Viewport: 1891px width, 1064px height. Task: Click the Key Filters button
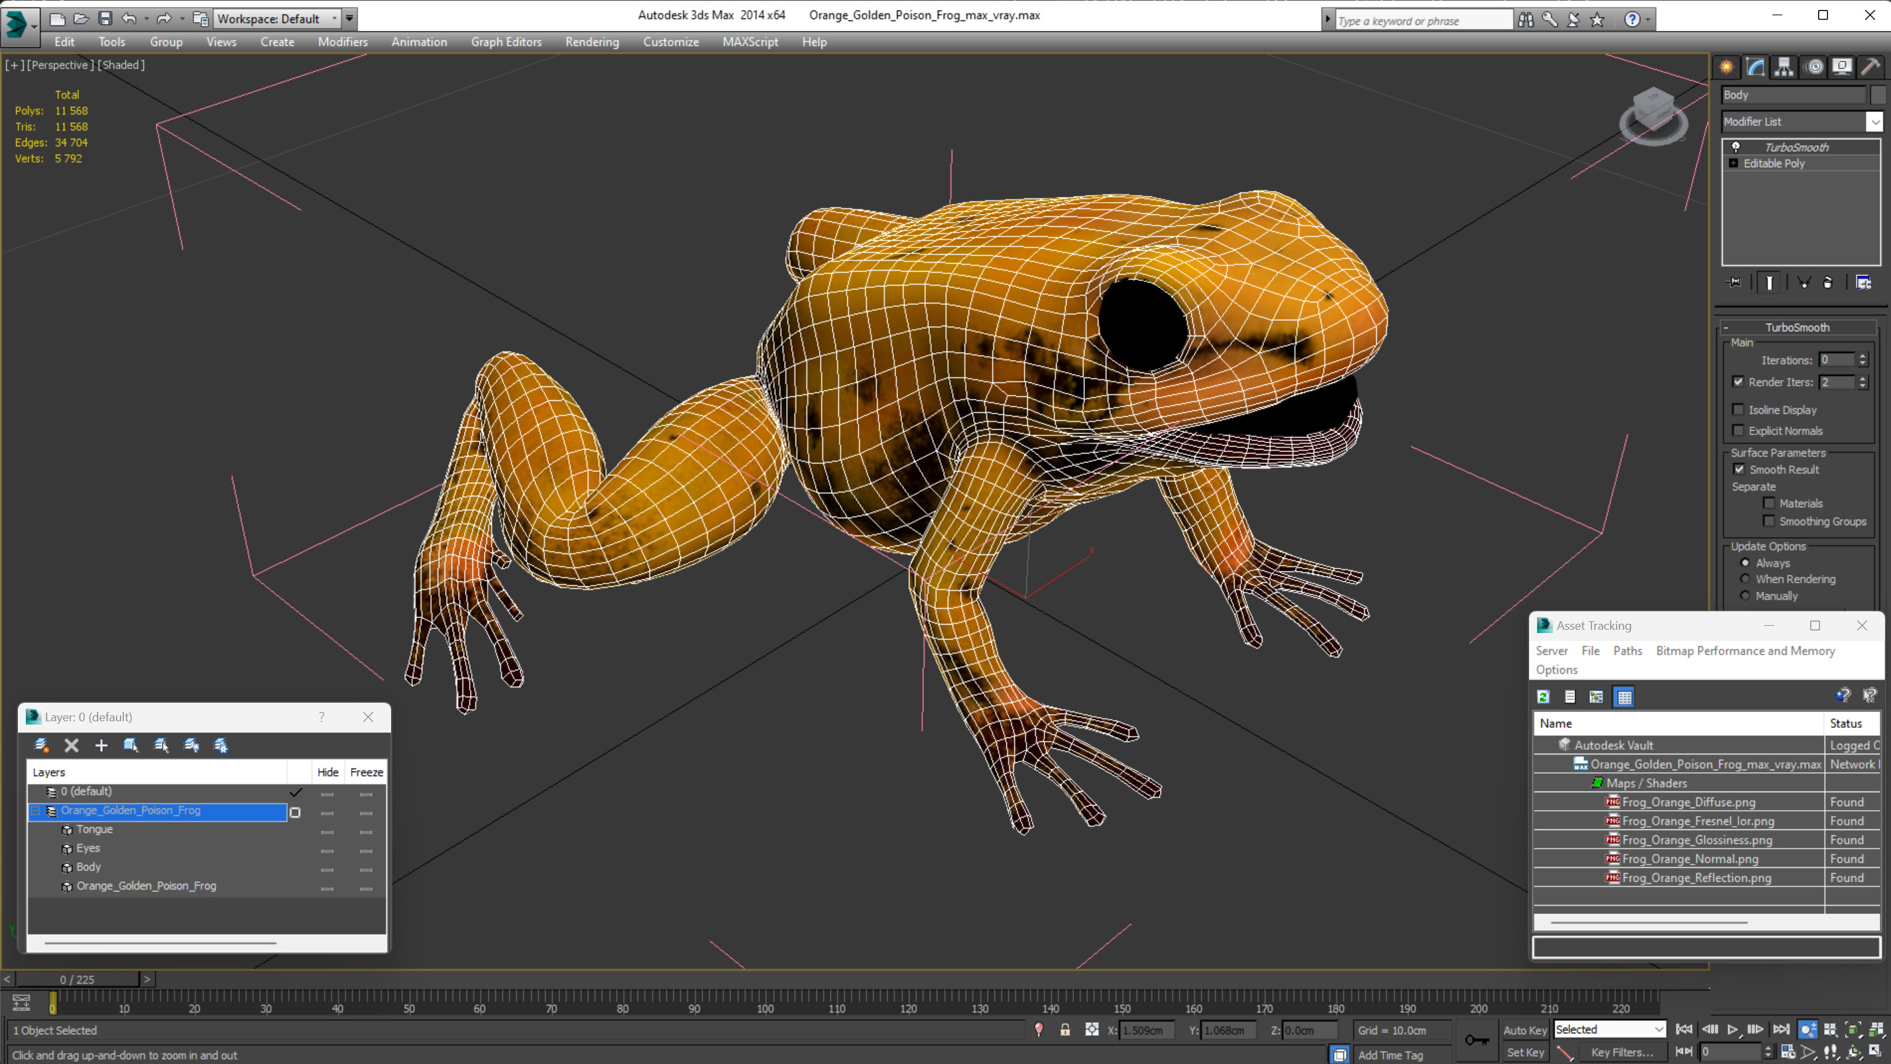1623,1052
